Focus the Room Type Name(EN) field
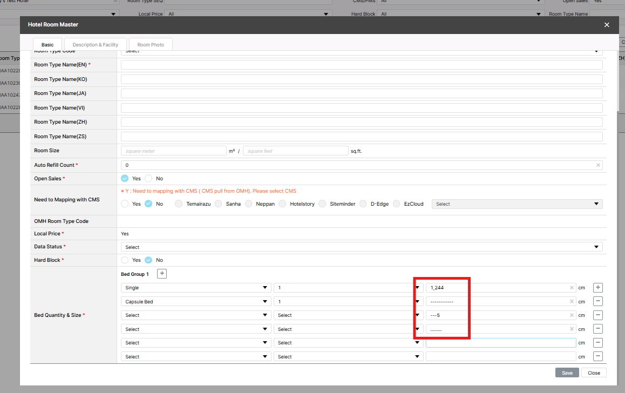The height and width of the screenshot is (393, 625). coord(362,65)
